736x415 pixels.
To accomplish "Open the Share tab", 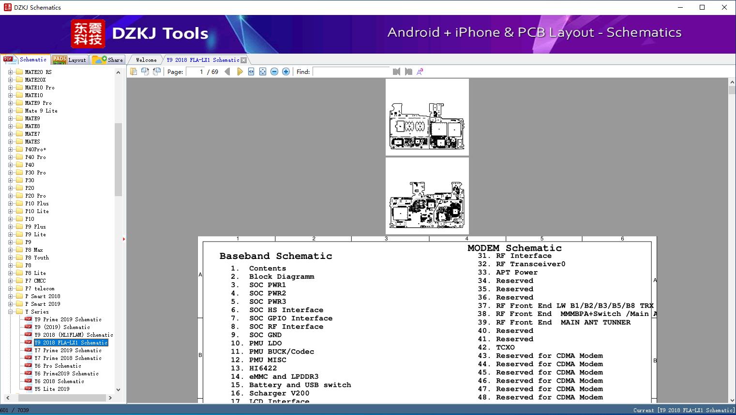I will pos(108,60).
